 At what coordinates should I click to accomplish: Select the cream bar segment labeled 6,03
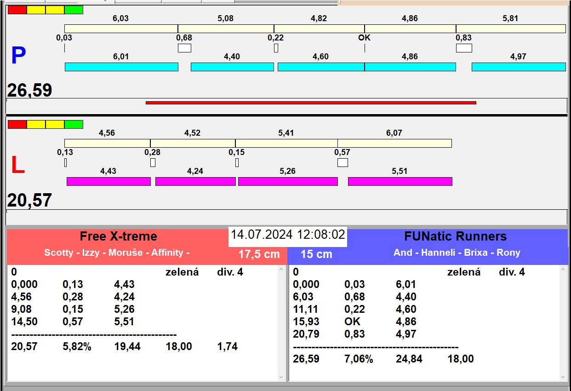(121, 29)
